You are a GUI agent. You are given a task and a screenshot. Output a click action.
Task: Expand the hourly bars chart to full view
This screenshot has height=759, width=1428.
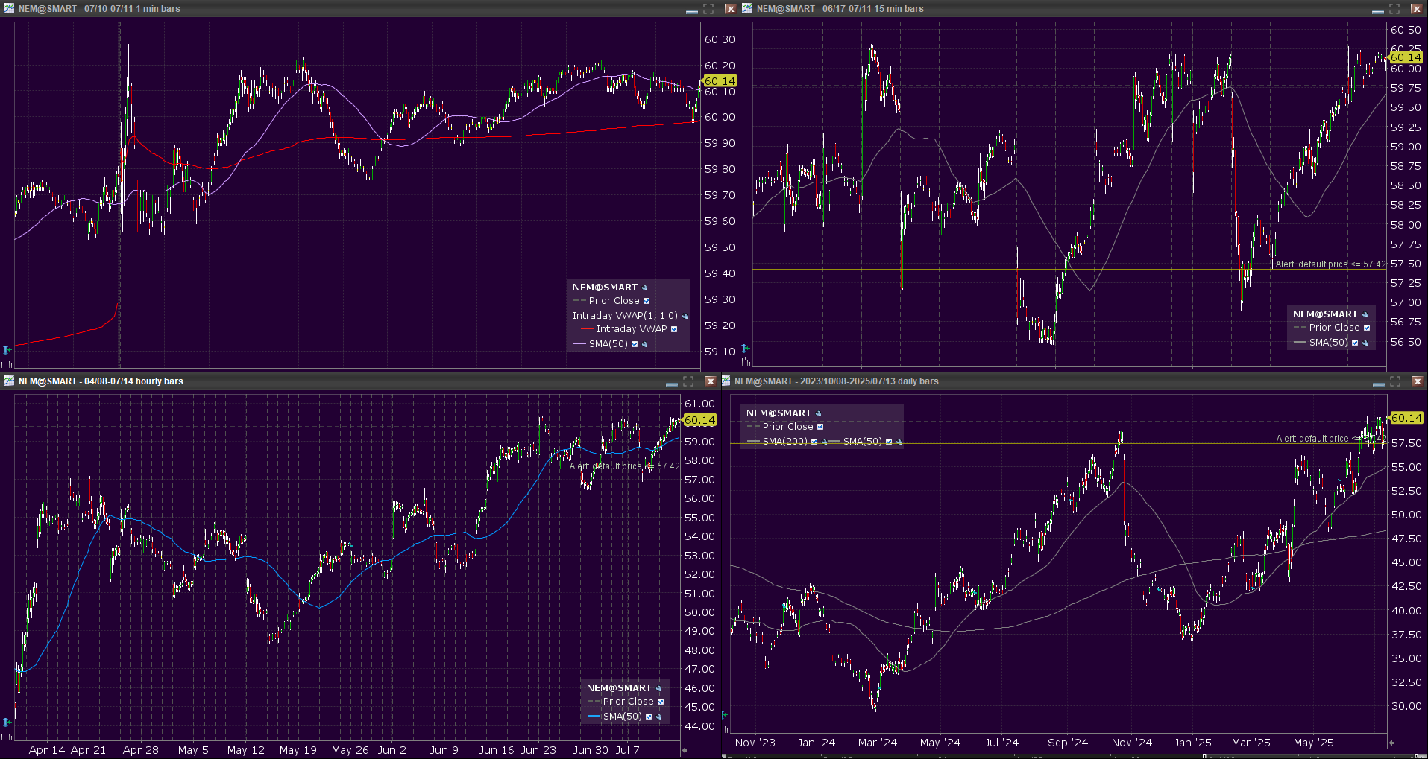(x=688, y=381)
